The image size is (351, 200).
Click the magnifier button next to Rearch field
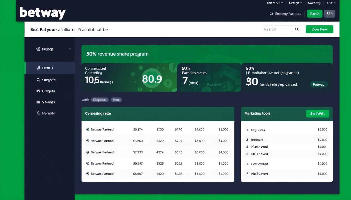297,29
